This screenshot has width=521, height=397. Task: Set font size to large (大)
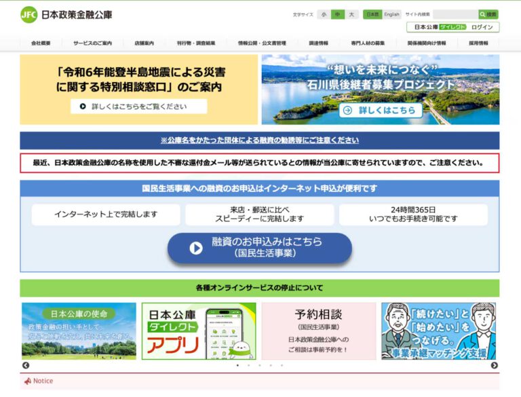351,14
